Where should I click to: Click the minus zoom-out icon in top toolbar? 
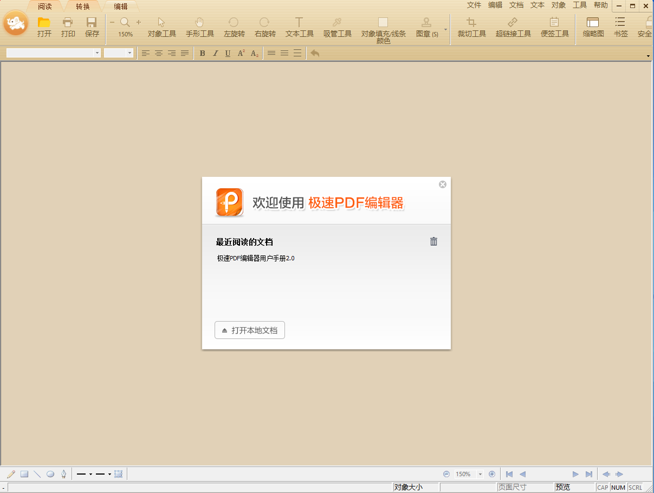112,22
